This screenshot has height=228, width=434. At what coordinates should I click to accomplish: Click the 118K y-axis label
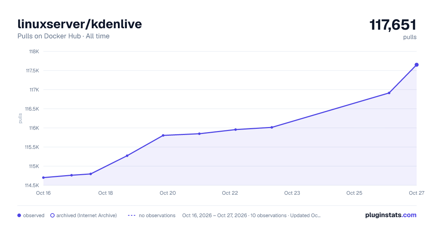pos(34,51)
